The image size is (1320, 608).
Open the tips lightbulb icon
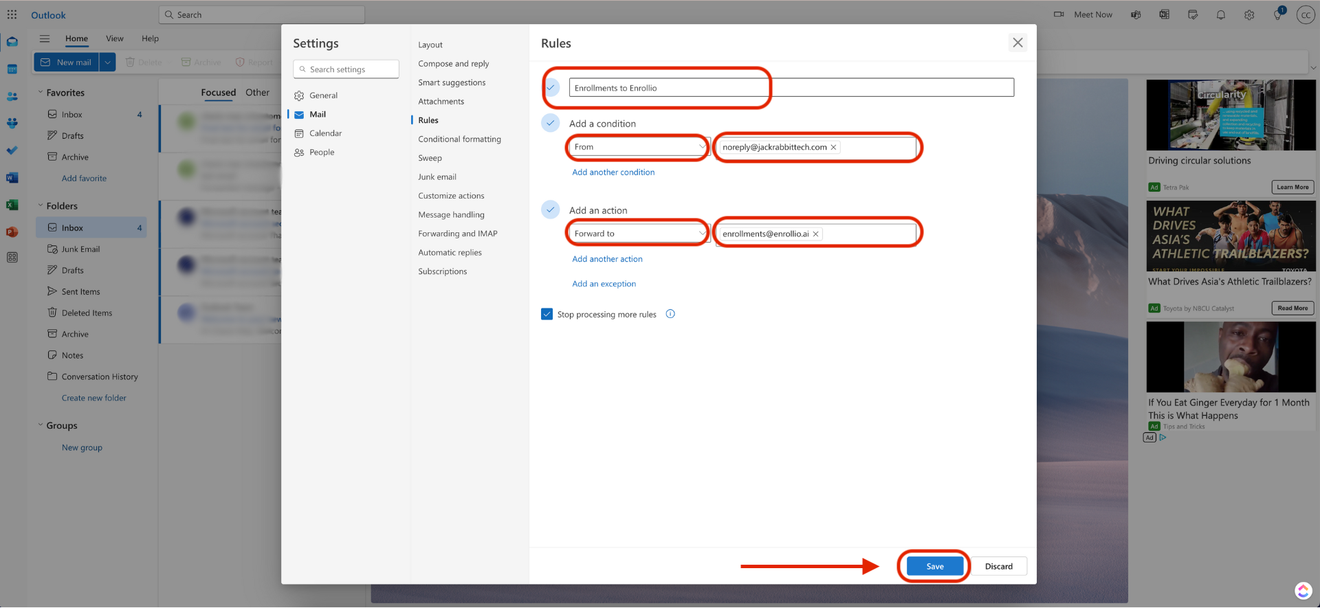coord(1277,14)
